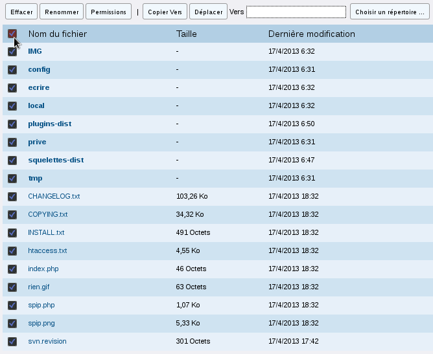The width and height of the screenshot is (433, 354).
Task: Click the 63 Octets size value
Action: coord(191,287)
